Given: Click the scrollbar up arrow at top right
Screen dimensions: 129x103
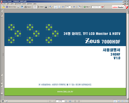Looking at the screenshot, I should (x=128, y=11).
